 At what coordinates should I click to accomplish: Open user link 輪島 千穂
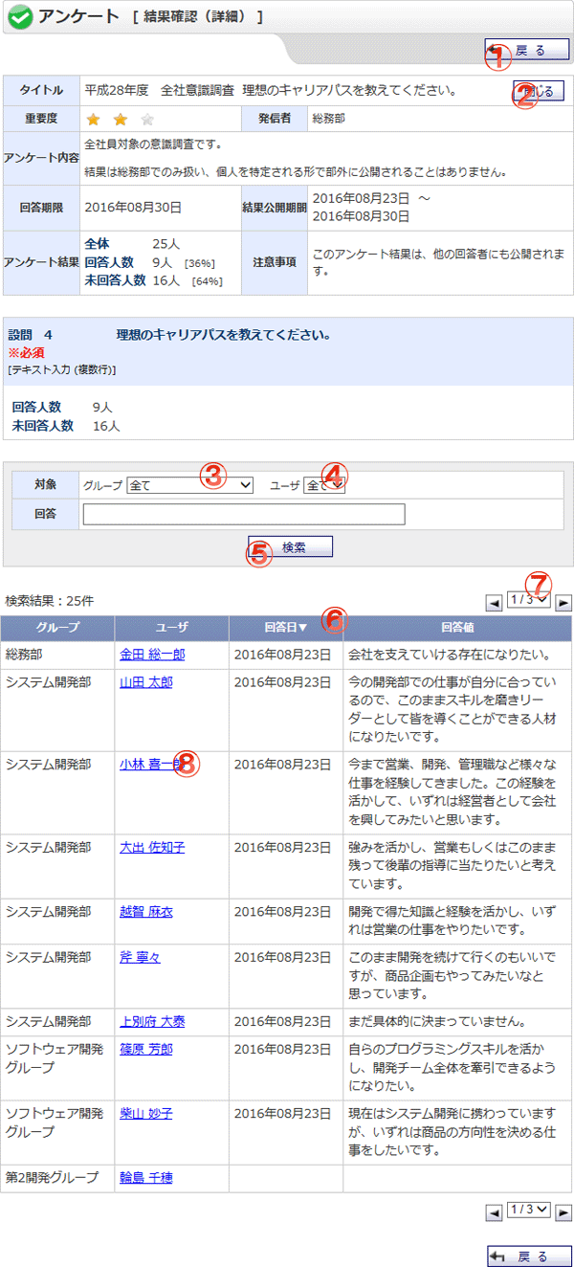(x=146, y=1178)
